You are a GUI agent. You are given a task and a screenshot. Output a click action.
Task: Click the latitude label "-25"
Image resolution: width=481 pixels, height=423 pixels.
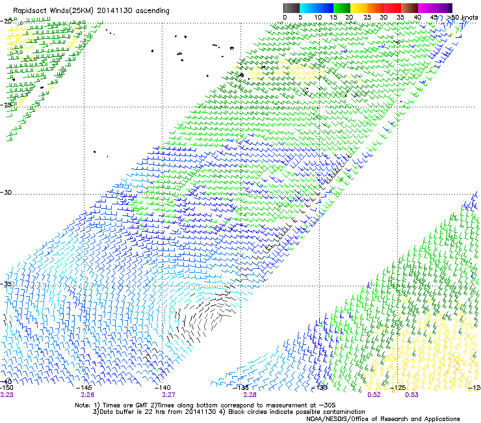click(6, 105)
